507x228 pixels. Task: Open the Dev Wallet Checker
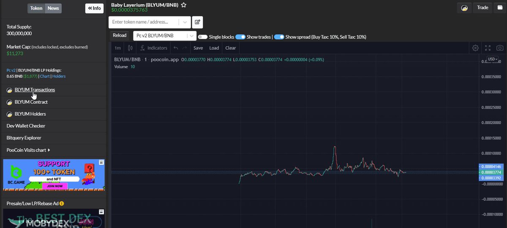(x=26, y=126)
